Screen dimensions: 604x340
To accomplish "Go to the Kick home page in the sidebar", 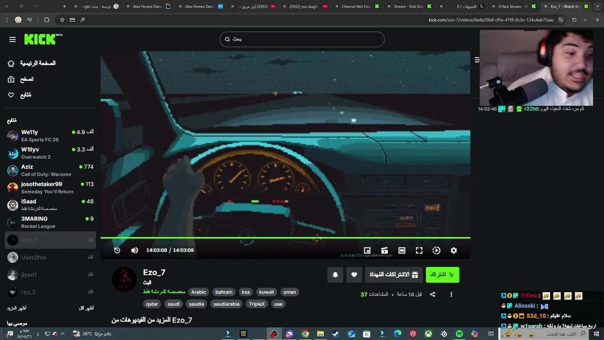I will [x=32, y=63].
